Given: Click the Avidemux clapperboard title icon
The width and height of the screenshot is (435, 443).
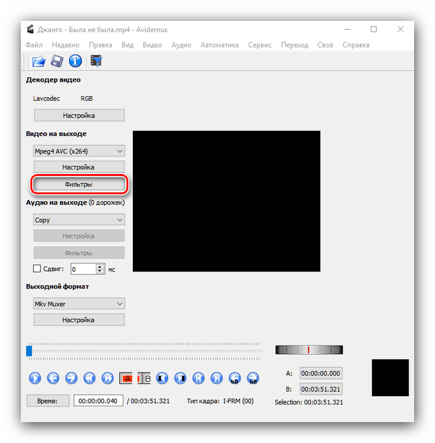Looking at the screenshot, I should point(30,29).
